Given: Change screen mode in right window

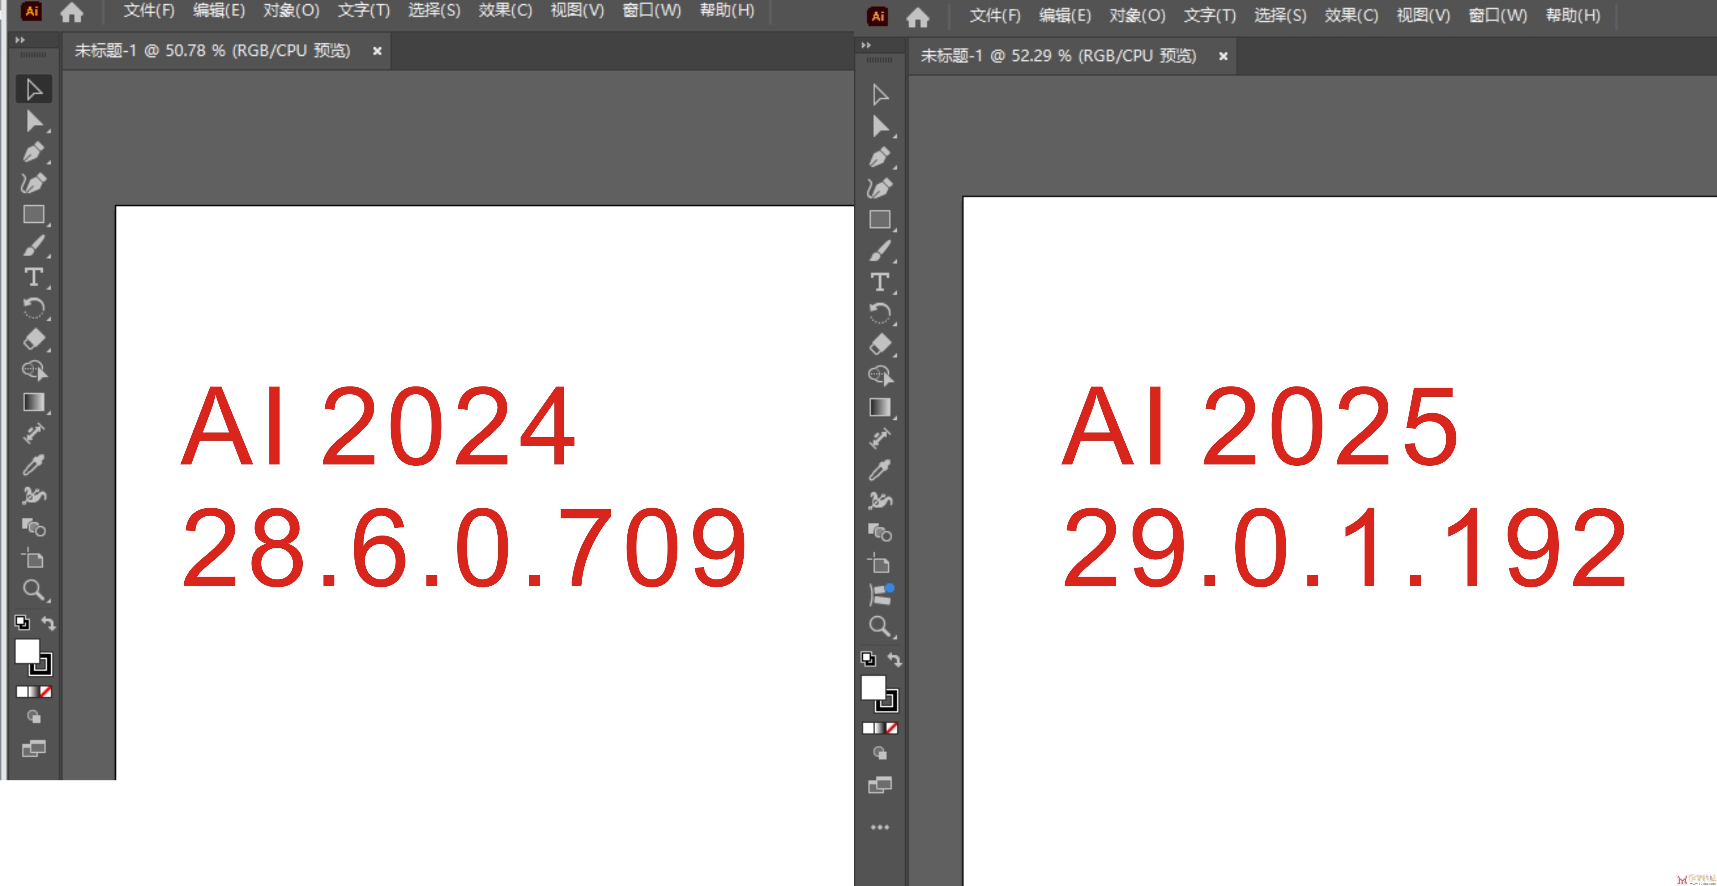Looking at the screenshot, I should pos(880,785).
